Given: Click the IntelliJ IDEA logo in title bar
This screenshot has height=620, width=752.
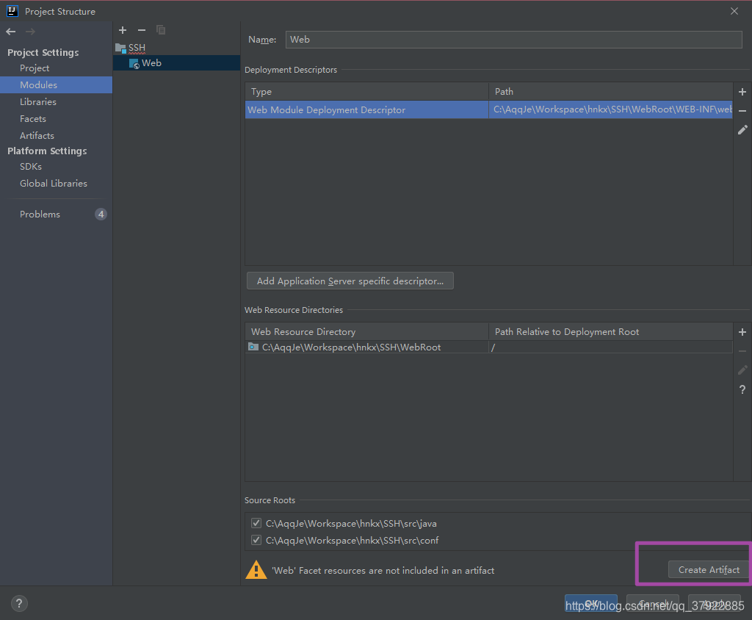Looking at the screenshot, I should click(x=12, y=11).
